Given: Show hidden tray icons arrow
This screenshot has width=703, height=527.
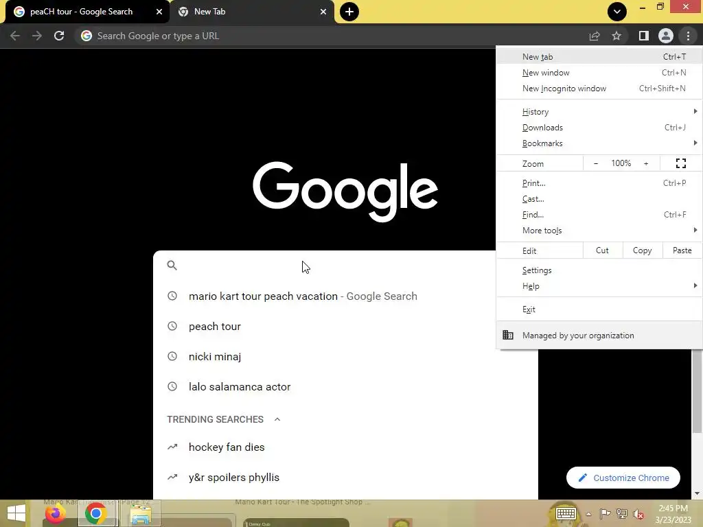Looking at the screenshot, I should point(588,514).
